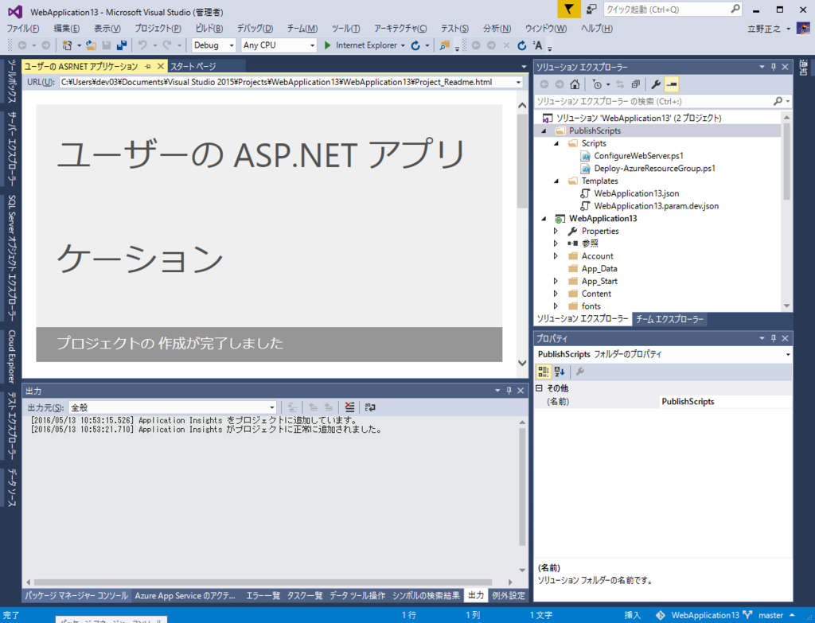Close the ユーザーの ASP.NET アプリケーション tab
The image size is (815, 623).
(x=161, y=67)
